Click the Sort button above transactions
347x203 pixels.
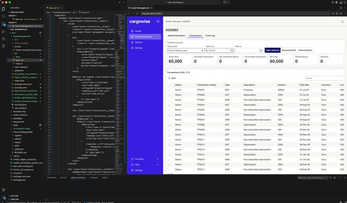(172, 78)
